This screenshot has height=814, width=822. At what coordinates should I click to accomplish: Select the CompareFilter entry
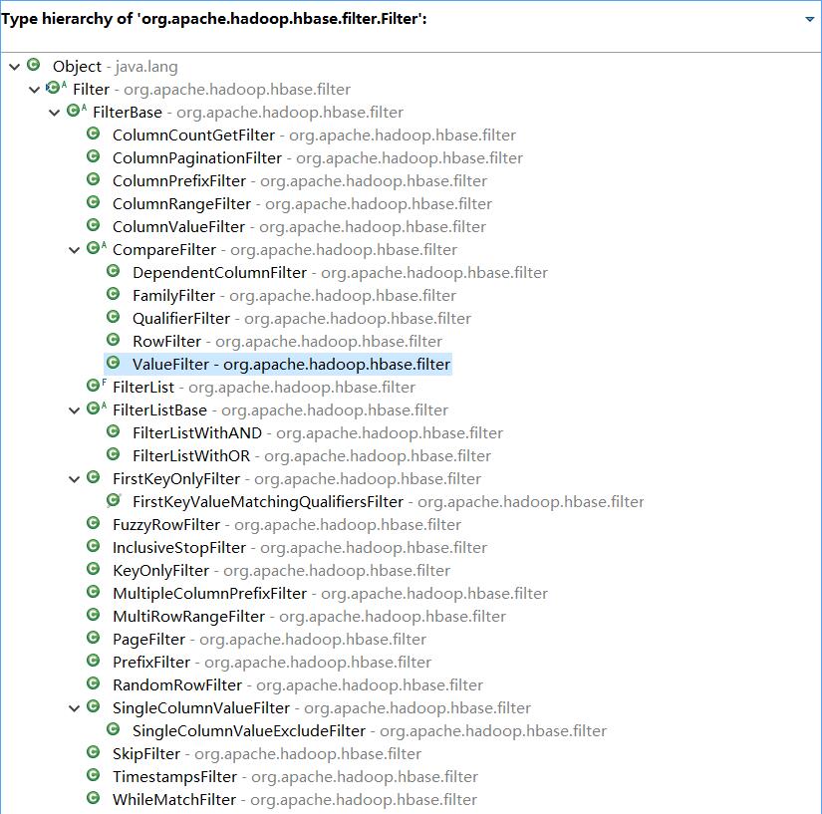pyautogui.click(x=285, y=250)
